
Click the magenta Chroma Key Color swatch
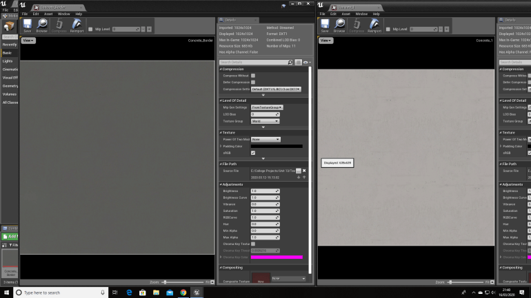(x=277, y=257)
